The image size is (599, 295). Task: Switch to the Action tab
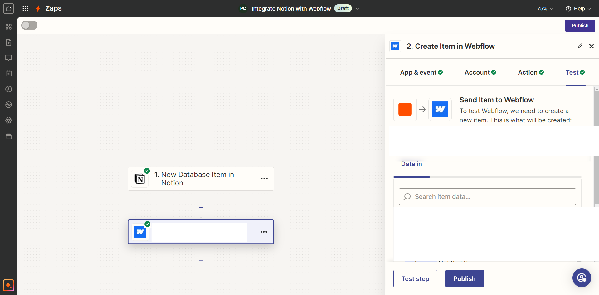[531, 72]
